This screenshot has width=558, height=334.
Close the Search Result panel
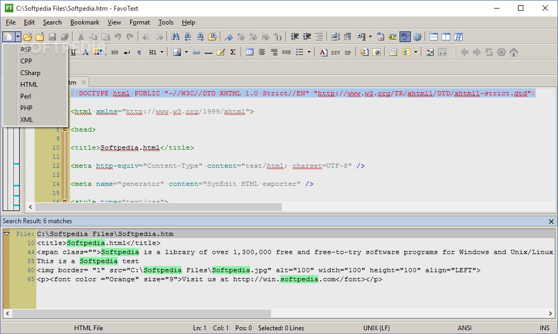[551, 222]
